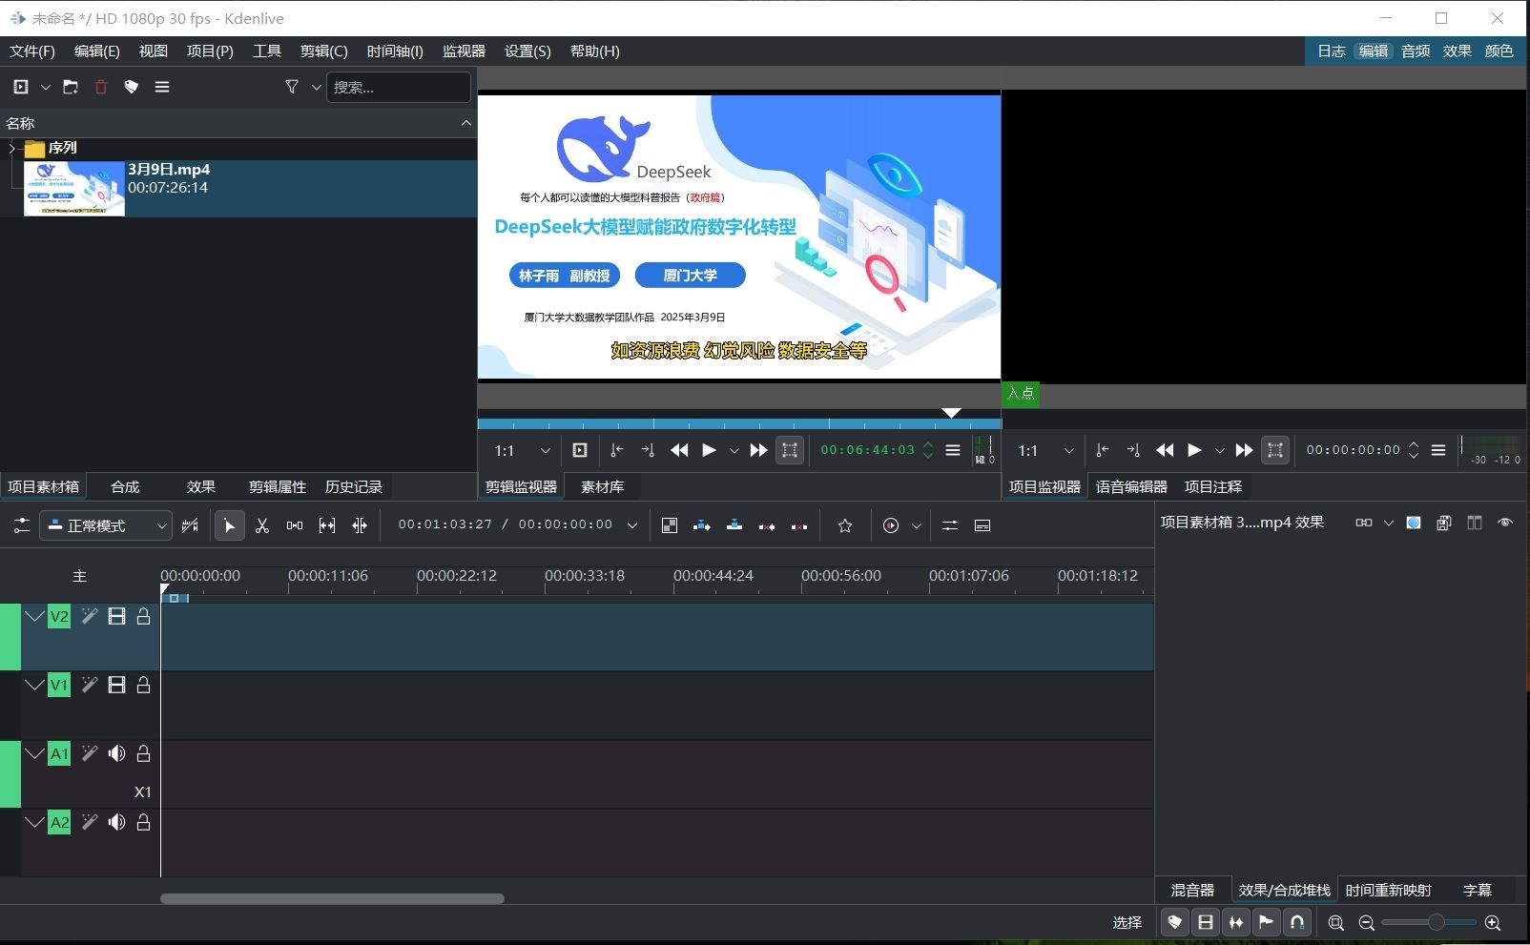Collapse the A1 track header
Screen dimensions: 1530x945
click(34, 754)
